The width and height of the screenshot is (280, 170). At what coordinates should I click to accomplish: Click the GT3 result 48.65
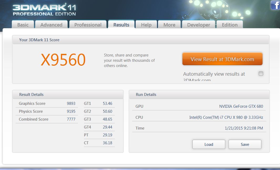coord(108,119)
